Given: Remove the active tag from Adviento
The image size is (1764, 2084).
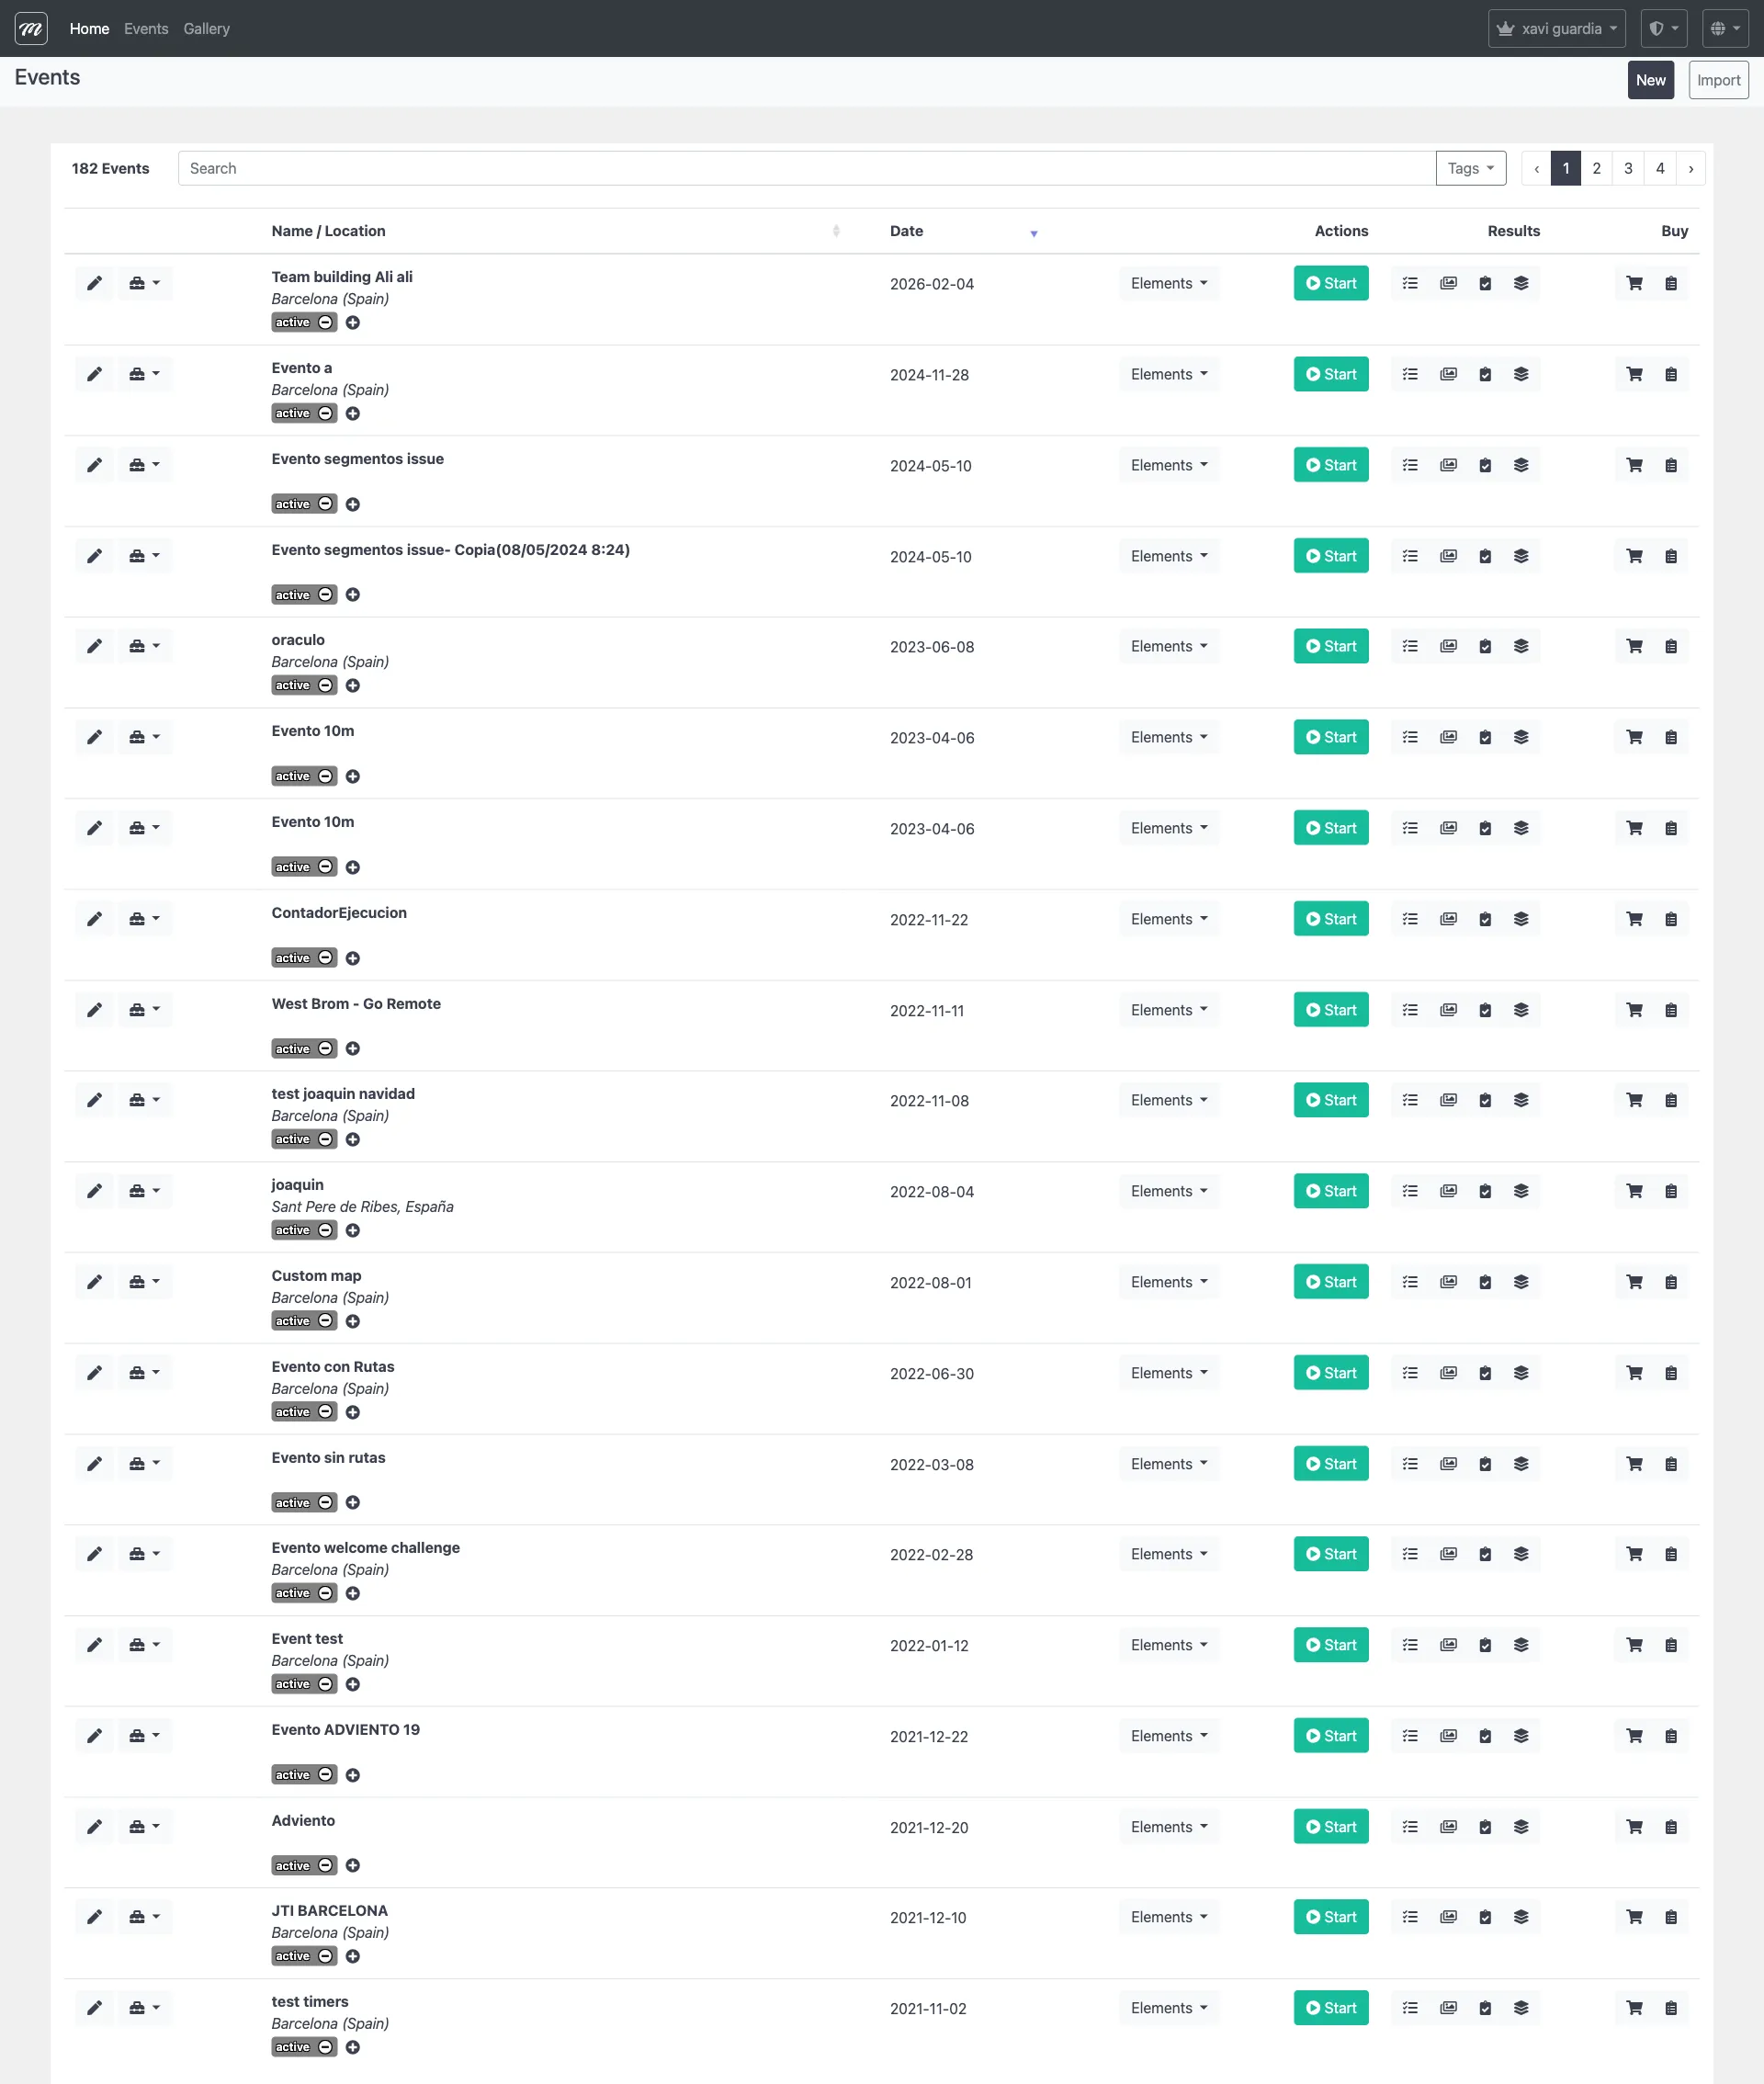Looking at the screenshot, I should (x=326, y=1865).
